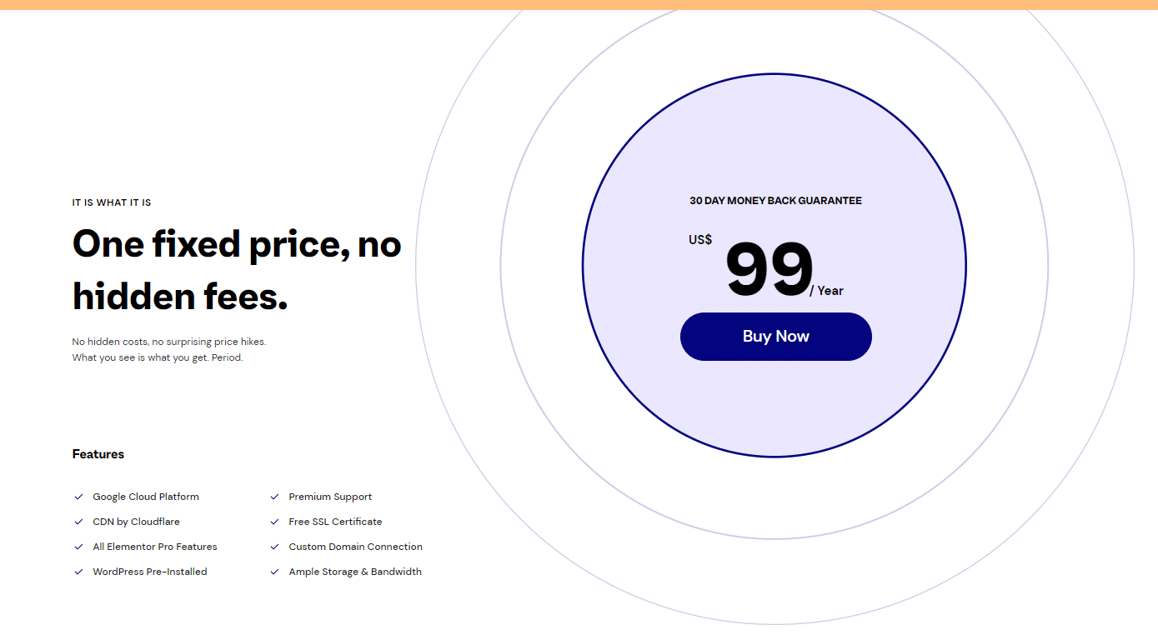The width and height of the screenshot is (1158, 635).
Task: Click checkmark icon beside Premium Support
Action: click(274, 497)
